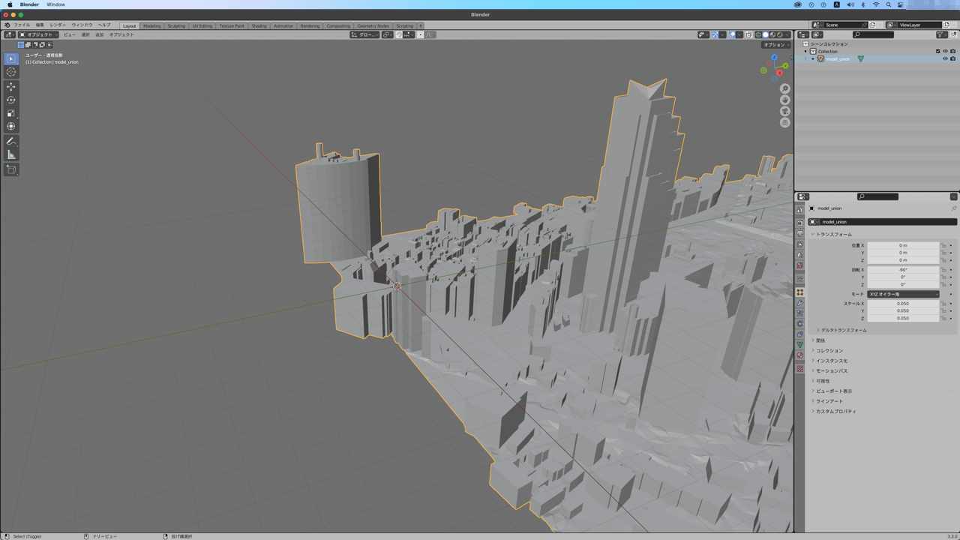This screenshot has width=960, height=540.
Task: Hide Collection with its eye icon
Action: coord(945,51)
